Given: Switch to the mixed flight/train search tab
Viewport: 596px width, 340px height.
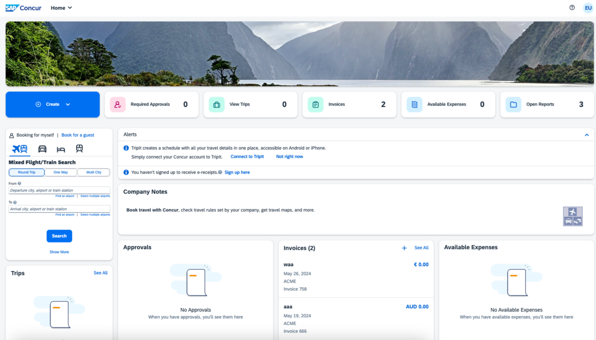Looking at the screenshot, I should coord(19,148).
